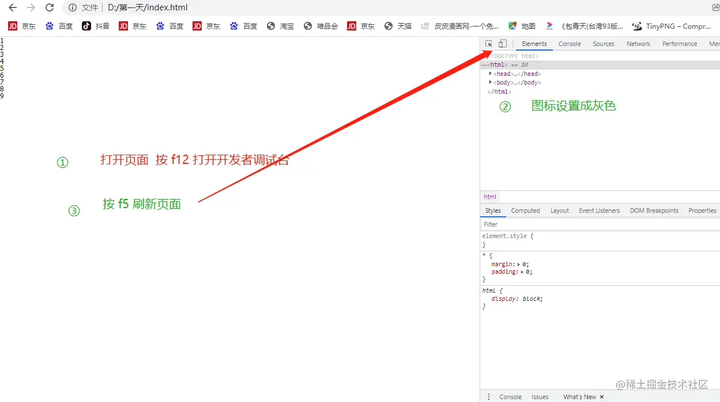Open the Event Listeners pane tab
The image size is (720, 402).
tap(599, 210)
